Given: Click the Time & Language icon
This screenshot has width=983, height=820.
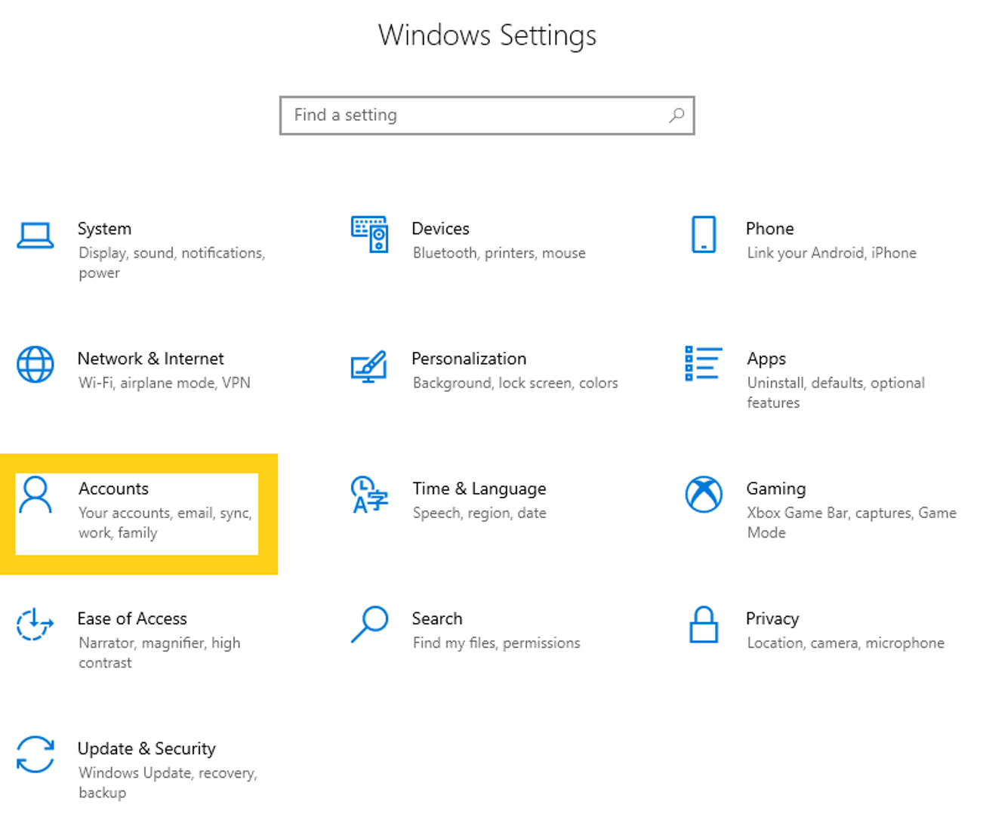Looking at the screenshot, I should (370, 495).
